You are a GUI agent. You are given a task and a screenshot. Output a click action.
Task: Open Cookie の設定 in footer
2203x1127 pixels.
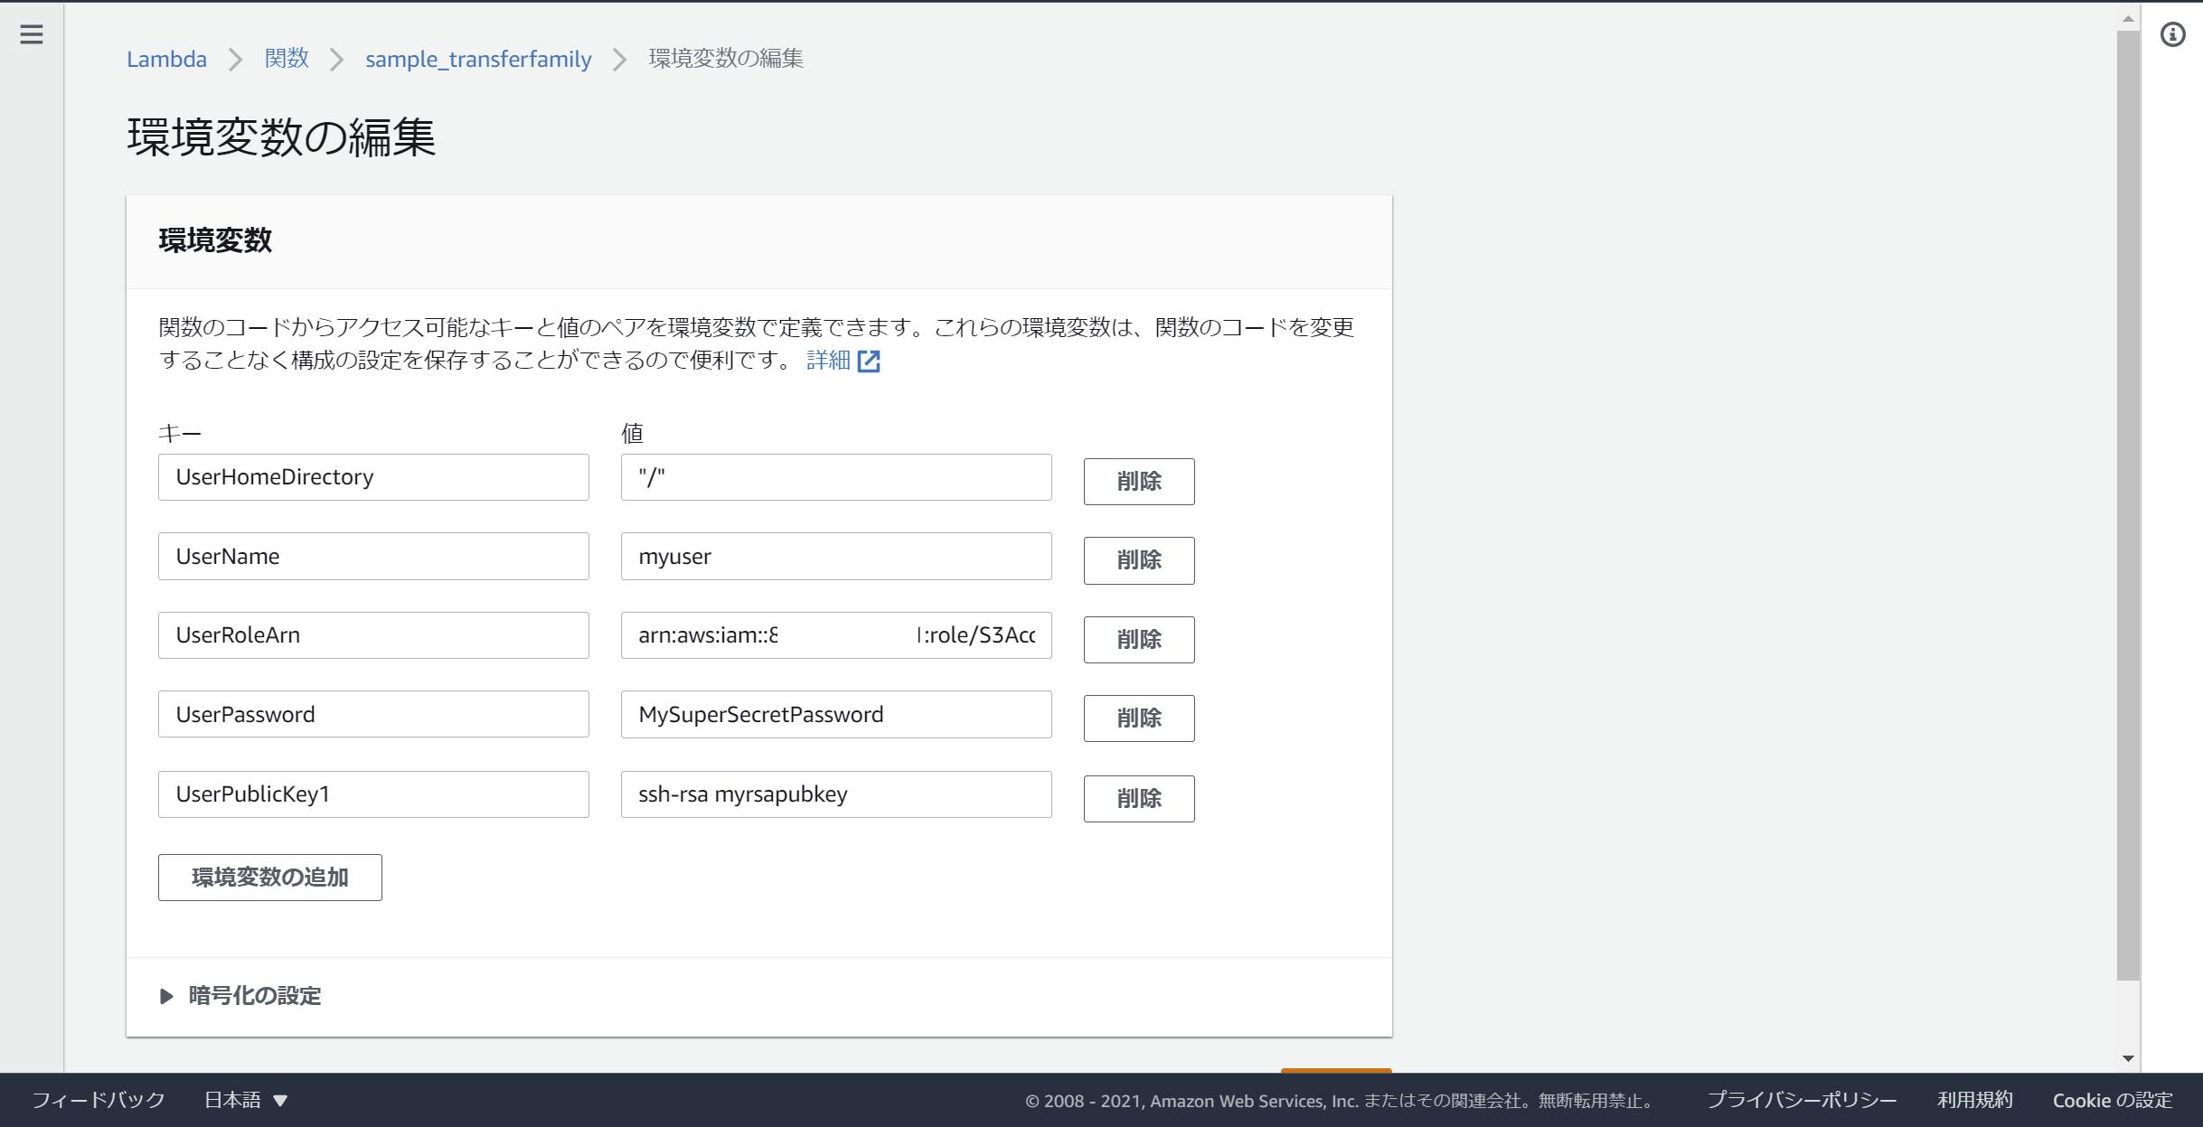pyautogui.click(x=2112, y=1100)
